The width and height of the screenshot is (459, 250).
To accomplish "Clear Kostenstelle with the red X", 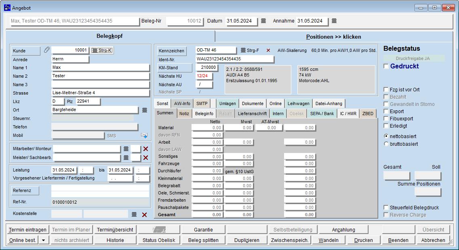I will tap(144, 215).
